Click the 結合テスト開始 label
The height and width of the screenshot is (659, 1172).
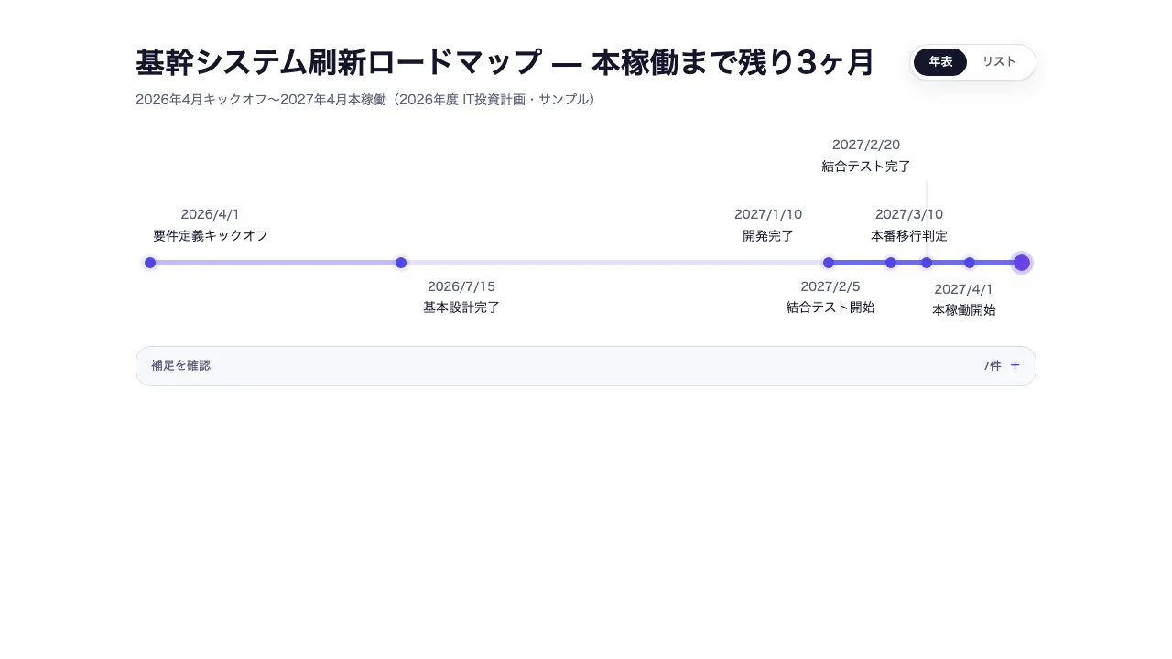(x=830, y=308)
